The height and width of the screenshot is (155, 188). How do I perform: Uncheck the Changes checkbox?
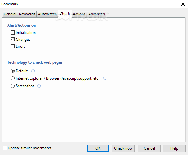pyautogui.click(x=13, y=40)
